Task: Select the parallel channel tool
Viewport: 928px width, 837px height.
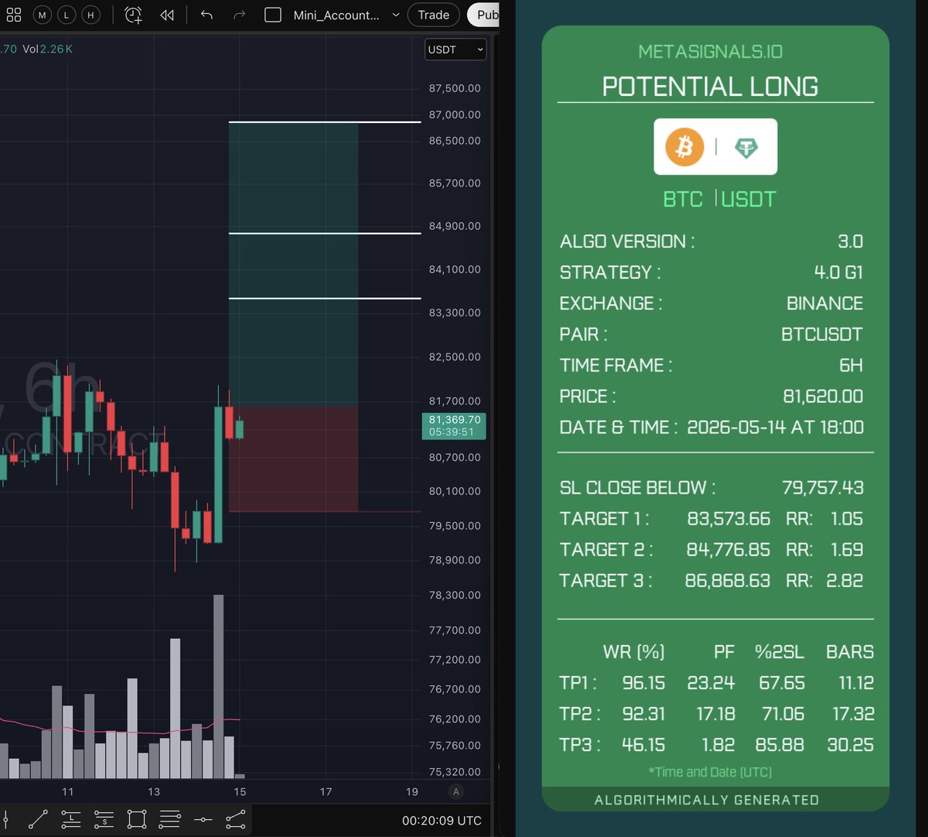Action: [x=236, y=818]
